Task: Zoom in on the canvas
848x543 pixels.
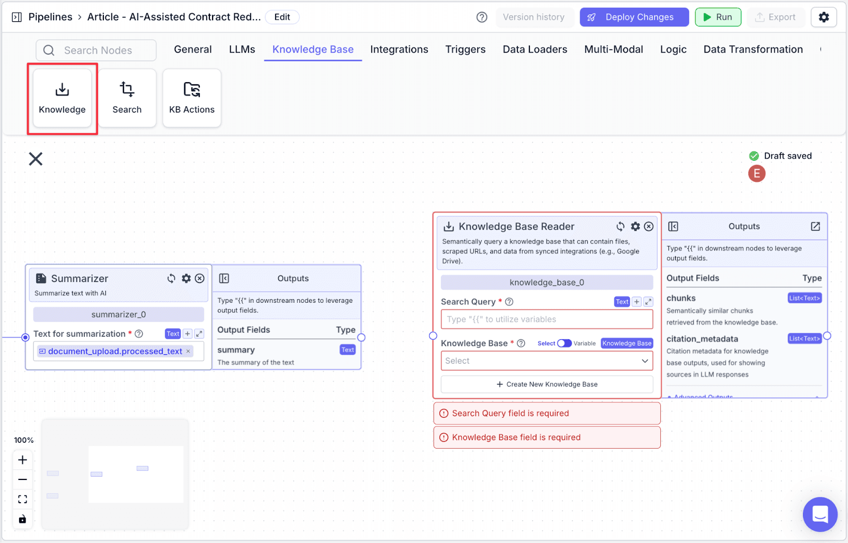Action: [x=22, y=460]
